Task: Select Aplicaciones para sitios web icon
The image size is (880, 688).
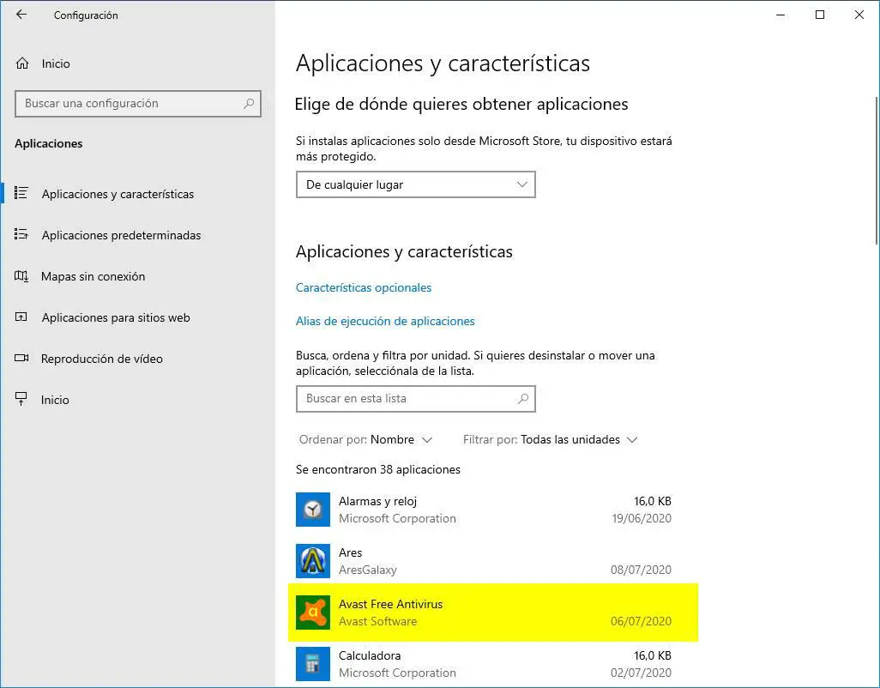Action: point(21,317)
